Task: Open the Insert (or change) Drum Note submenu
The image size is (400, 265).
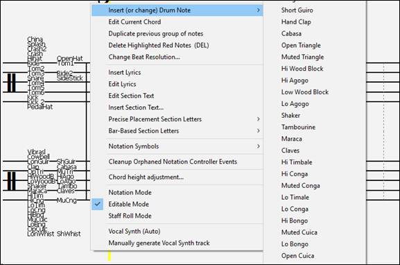Action: [177, 10]
